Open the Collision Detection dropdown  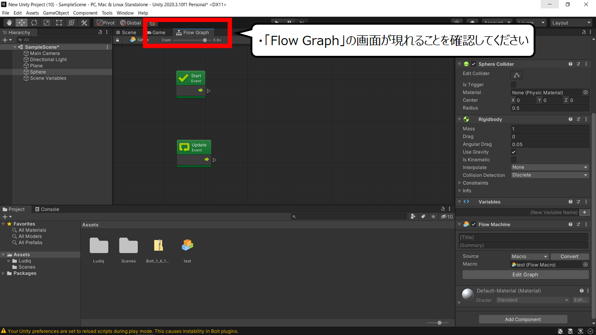[550, 175]
